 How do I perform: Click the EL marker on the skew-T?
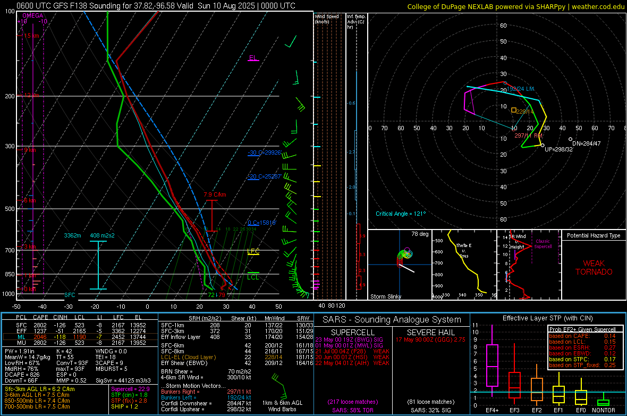point(253,58)
